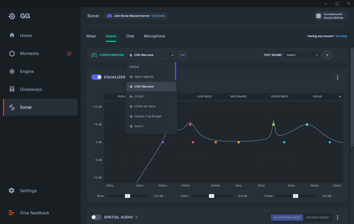Collapse the COD Warzone configuration dropdown
Viewport: 354px width, 224px height.
[x=151, y=55]
